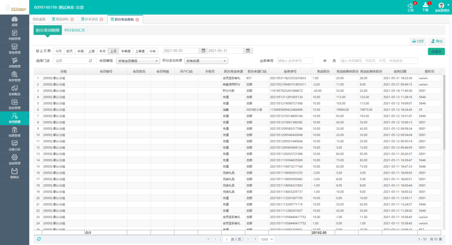Expand the 积分变动来源 dropdown
This screenshot has height=245, width=452.
(x=206, y=61)
